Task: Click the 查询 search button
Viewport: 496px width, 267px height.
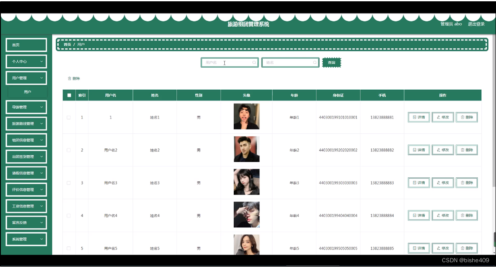Action: (331, 63)
